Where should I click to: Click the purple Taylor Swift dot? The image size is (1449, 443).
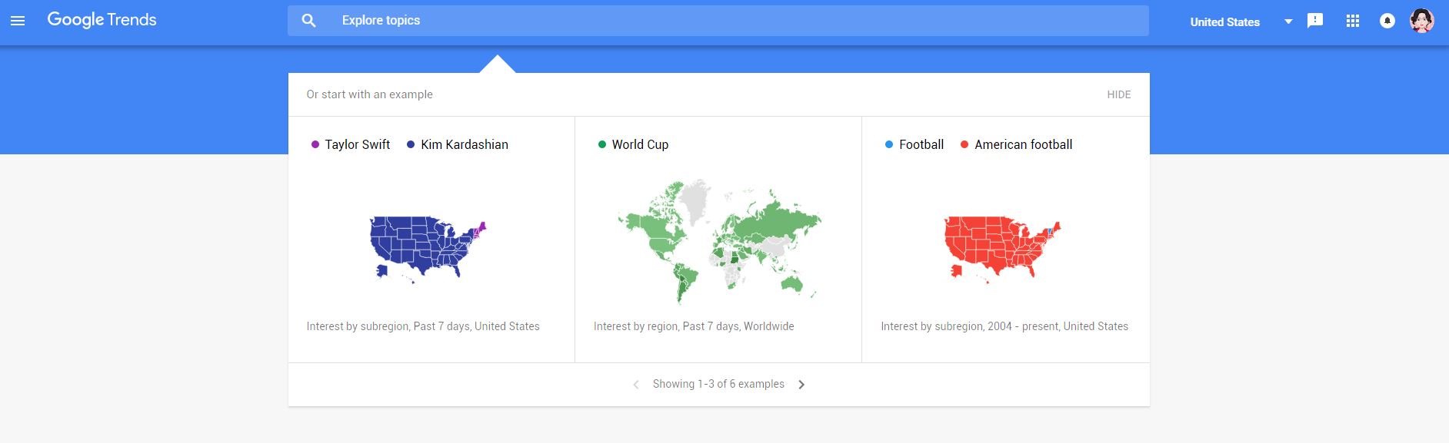tap(315, 144)
